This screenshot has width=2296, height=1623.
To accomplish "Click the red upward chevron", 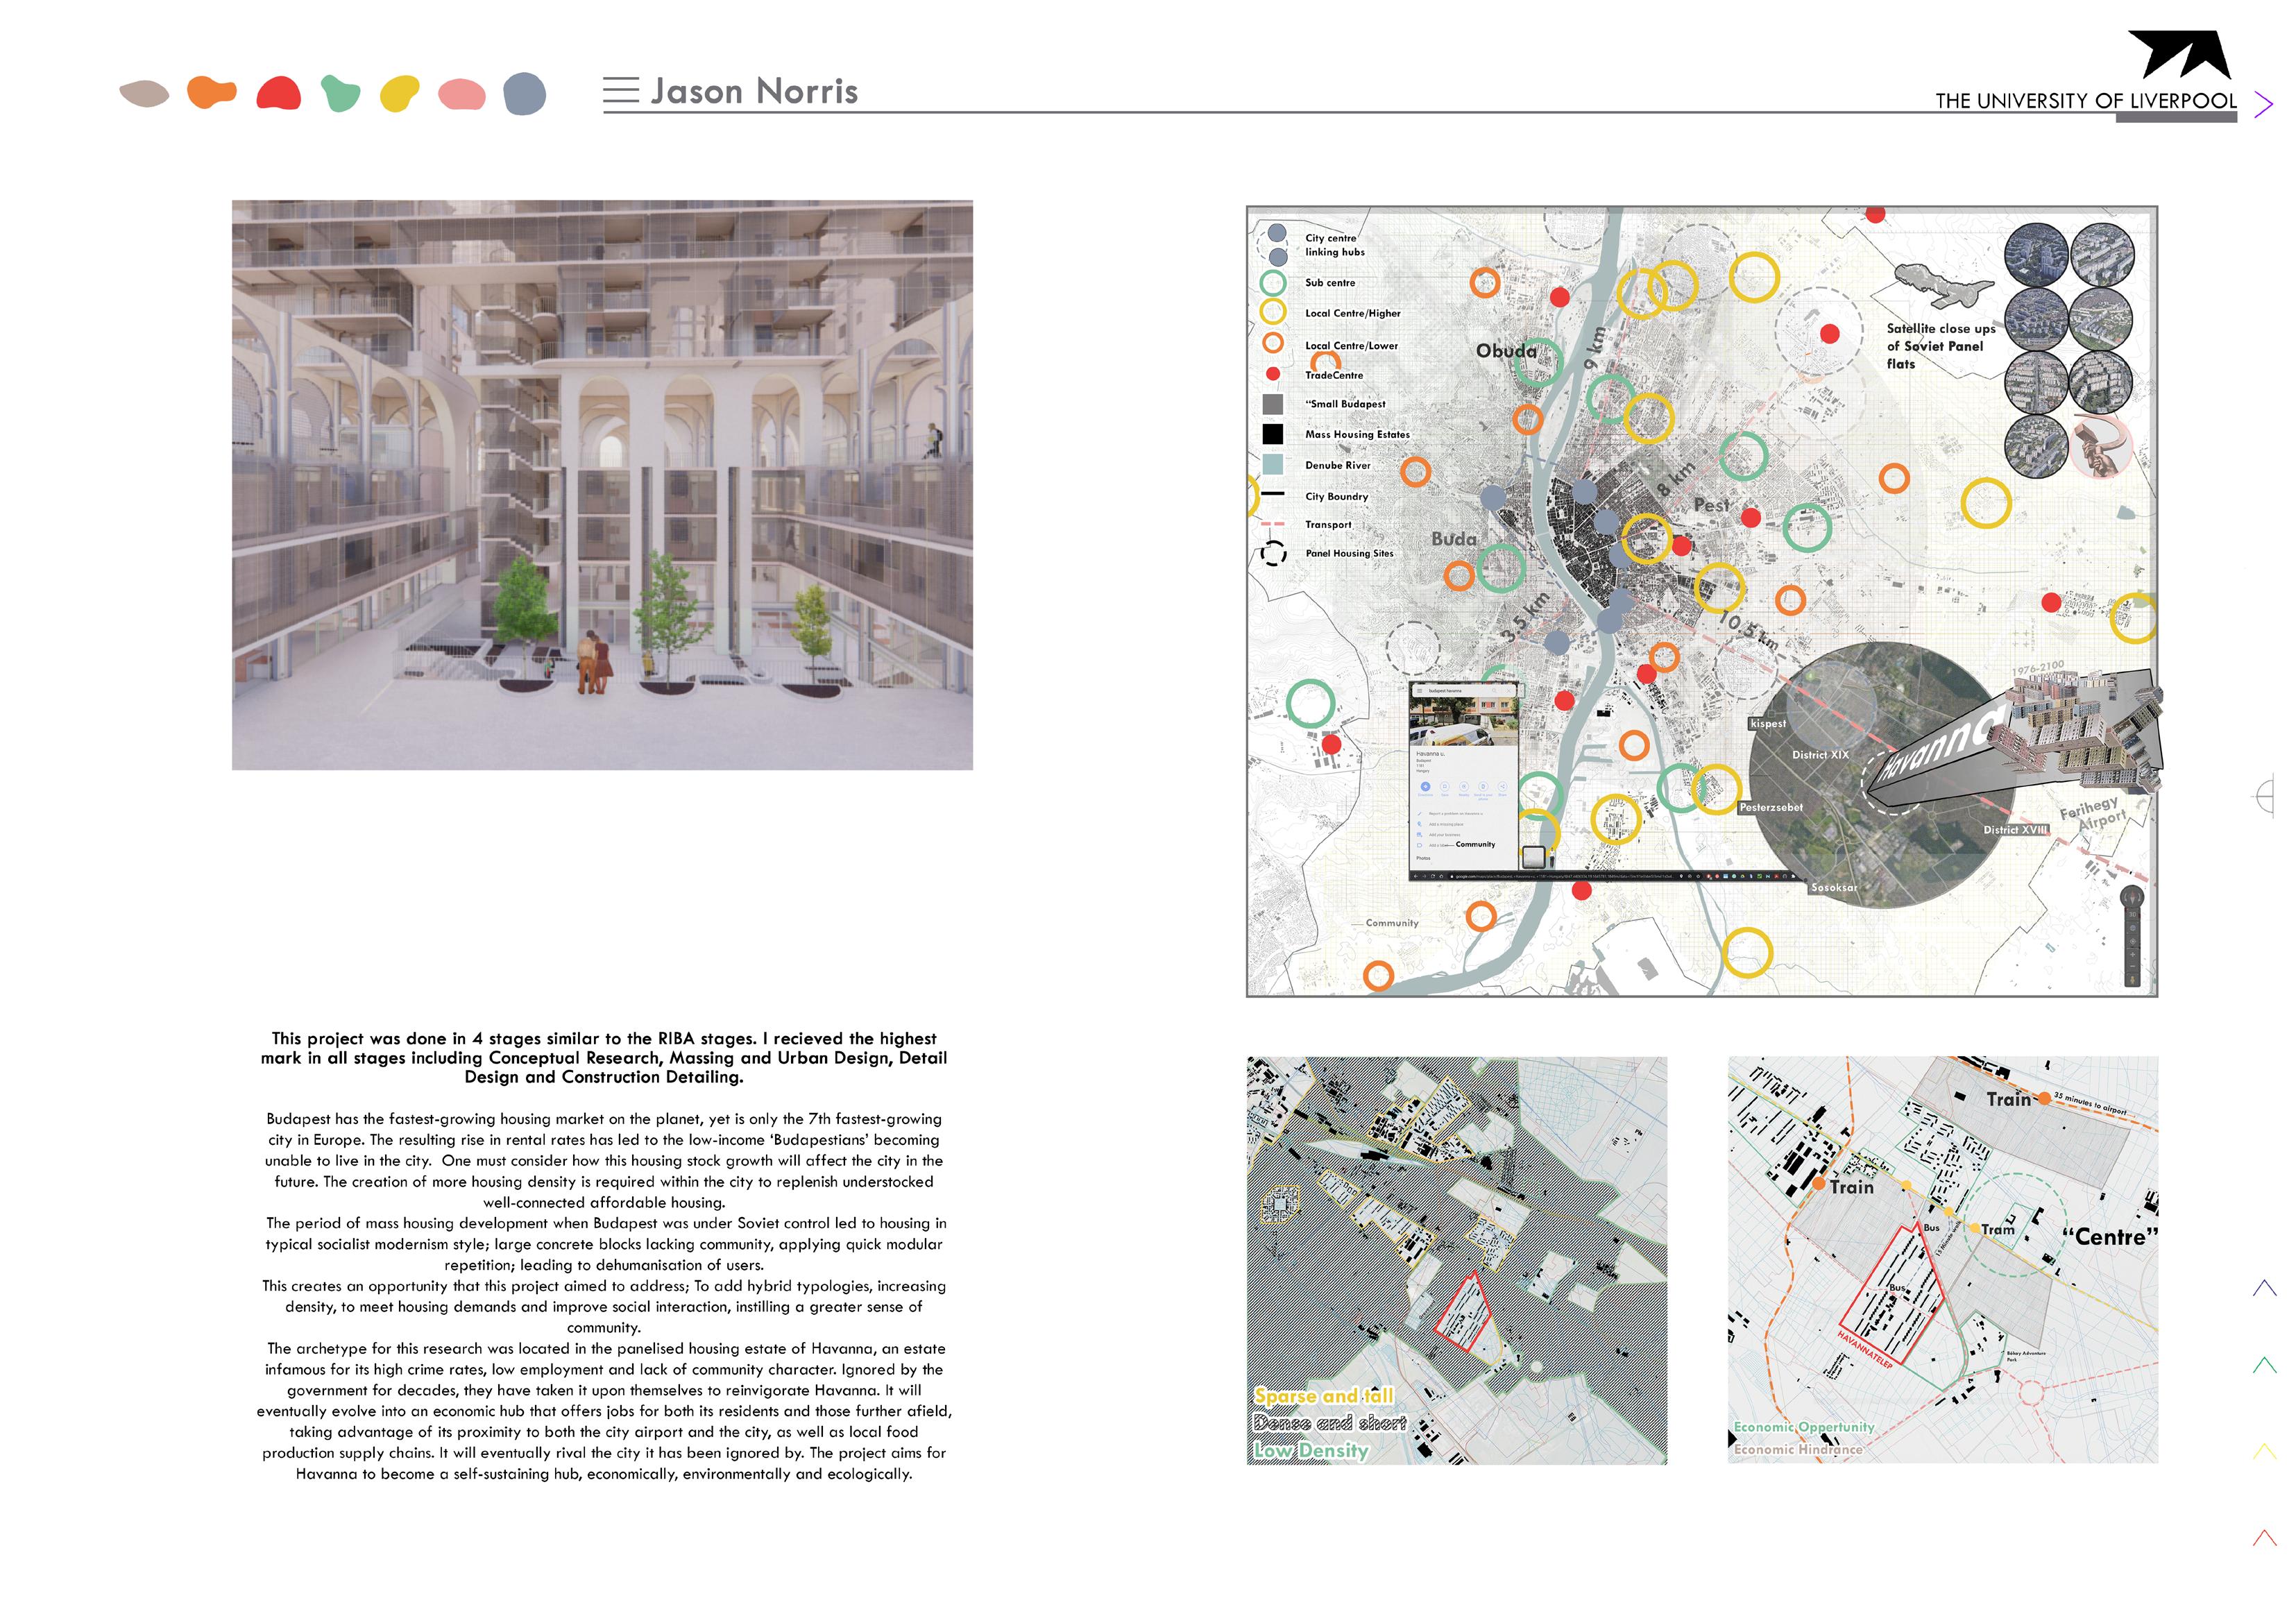I will click(x=2264, y=1538).
